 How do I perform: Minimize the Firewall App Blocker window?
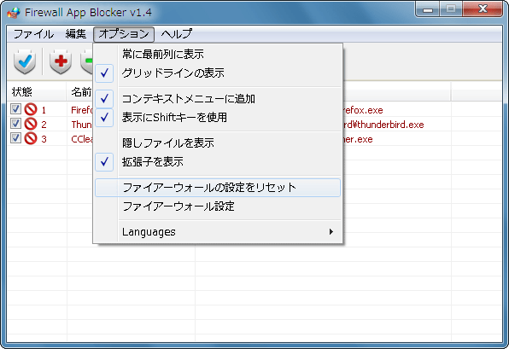pyautogui.click(x=428, y=9)
